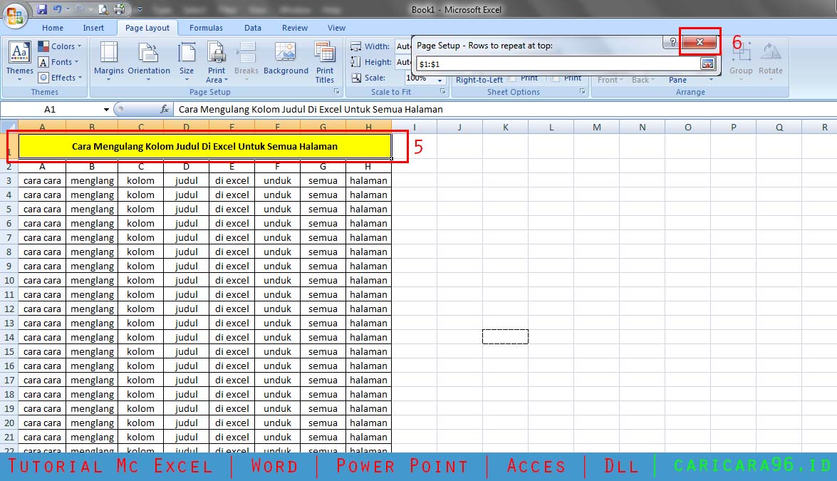The image size is (837, 481).
Task: Click the formula bar text
Action: (311, 110)
